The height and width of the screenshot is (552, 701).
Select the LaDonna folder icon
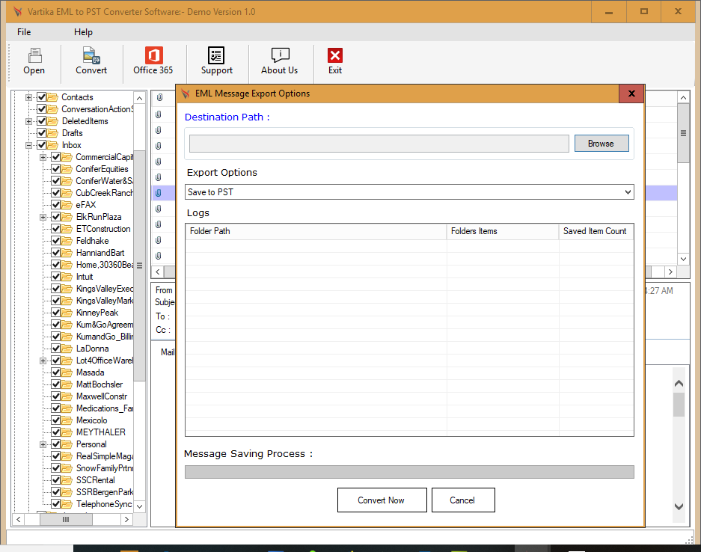coord(67,349)
